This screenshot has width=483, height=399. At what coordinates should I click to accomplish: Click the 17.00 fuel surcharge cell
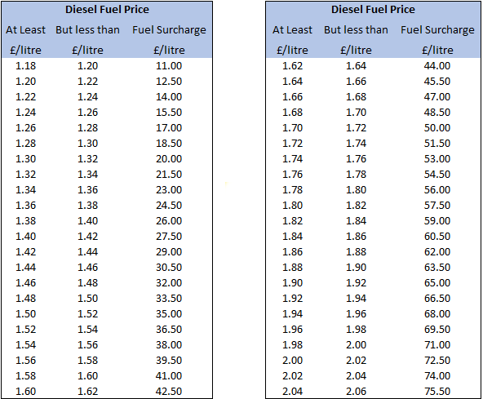point(169,127)
